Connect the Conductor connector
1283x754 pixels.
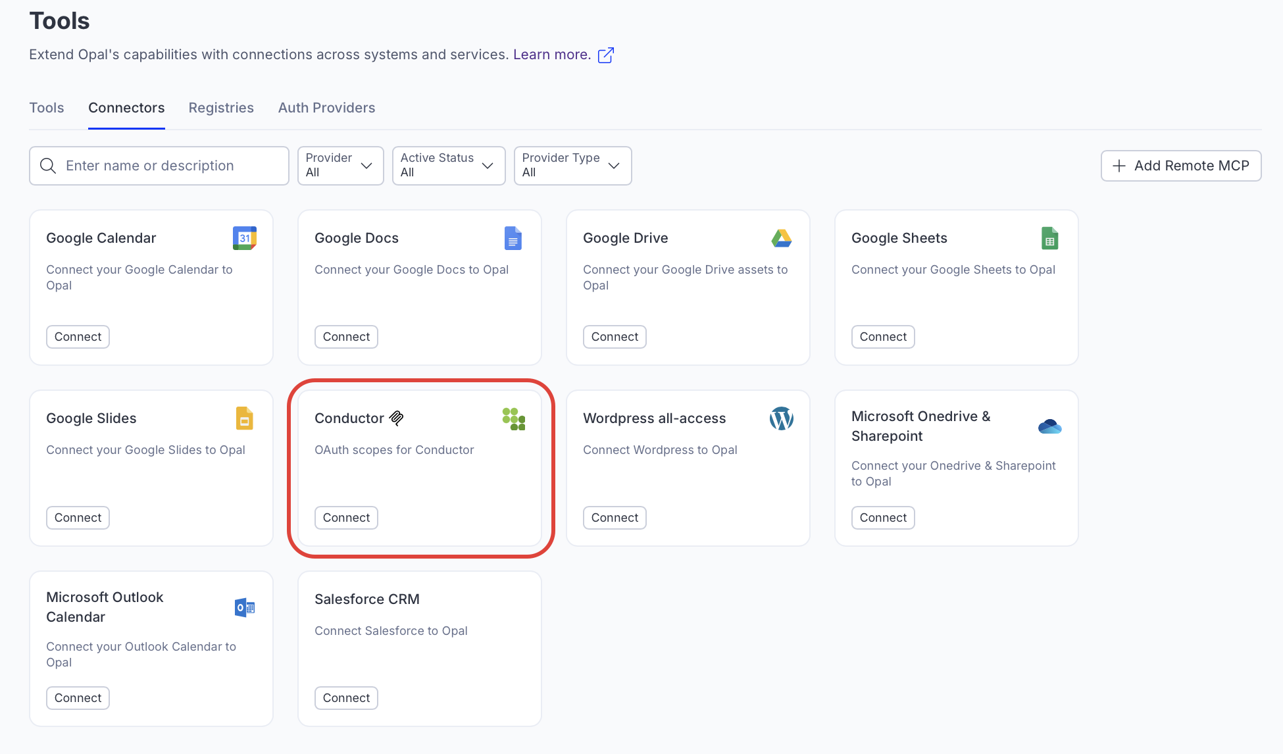[346, 518]
